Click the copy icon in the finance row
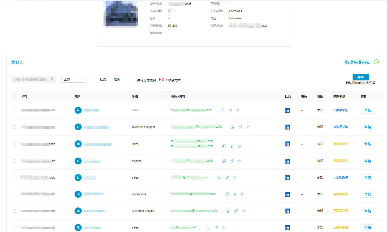387x232 pixels. 224,161
